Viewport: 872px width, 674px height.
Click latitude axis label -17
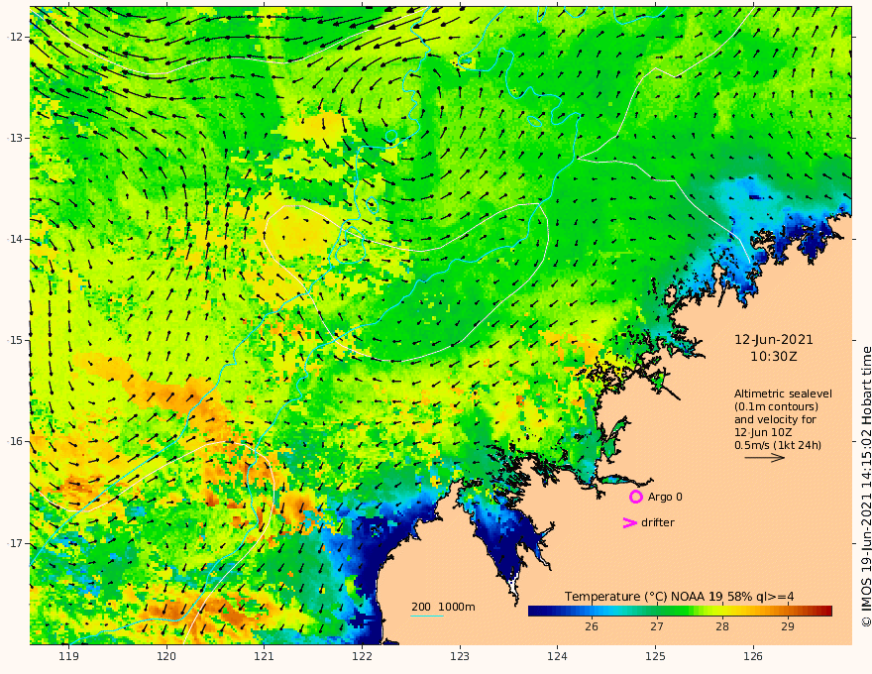[15, 543]
